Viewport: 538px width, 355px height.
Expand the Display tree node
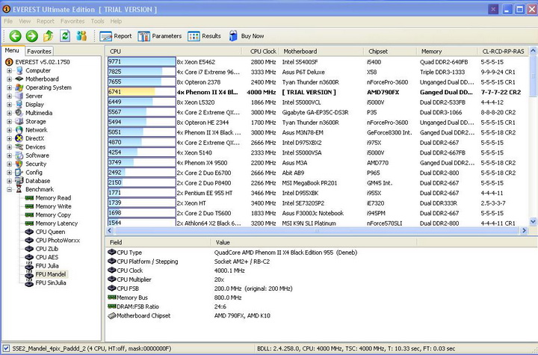pos(9,105)
